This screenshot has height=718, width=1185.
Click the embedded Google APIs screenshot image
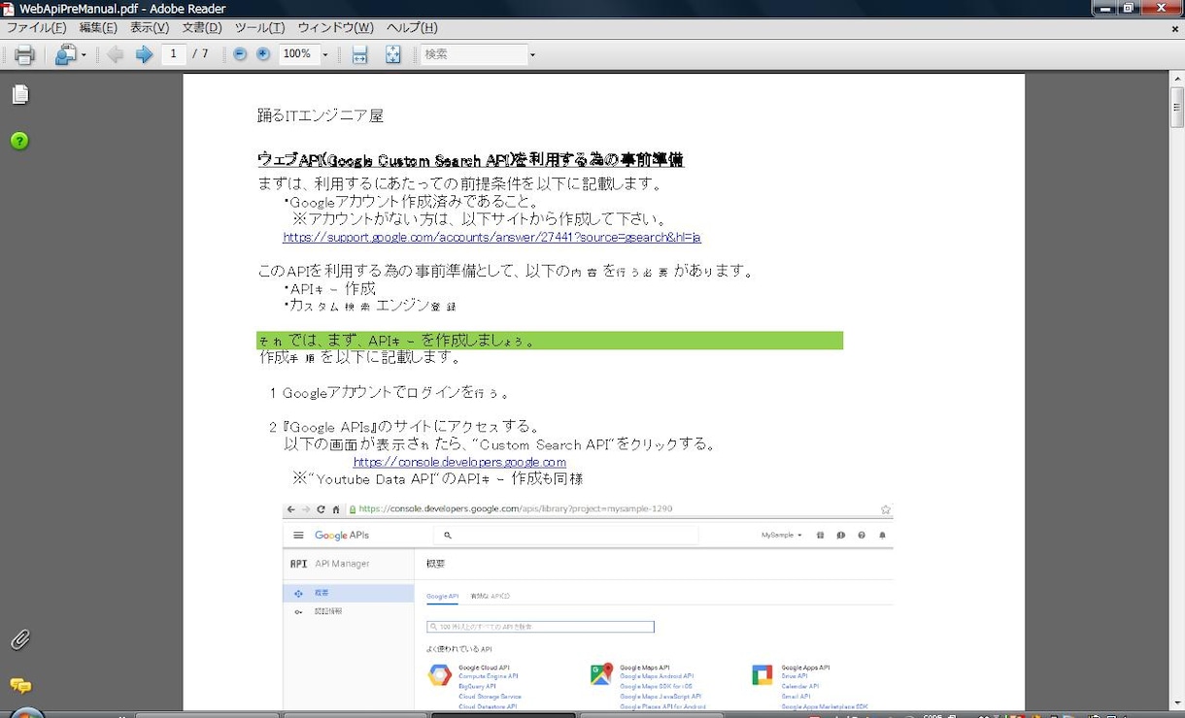588,605
